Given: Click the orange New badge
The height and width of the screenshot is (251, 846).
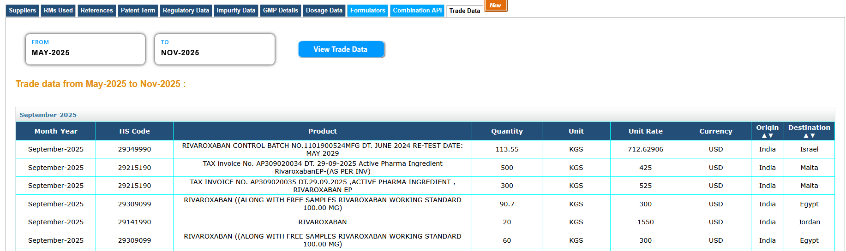Looking at the screenshot, I should [495, 6].
